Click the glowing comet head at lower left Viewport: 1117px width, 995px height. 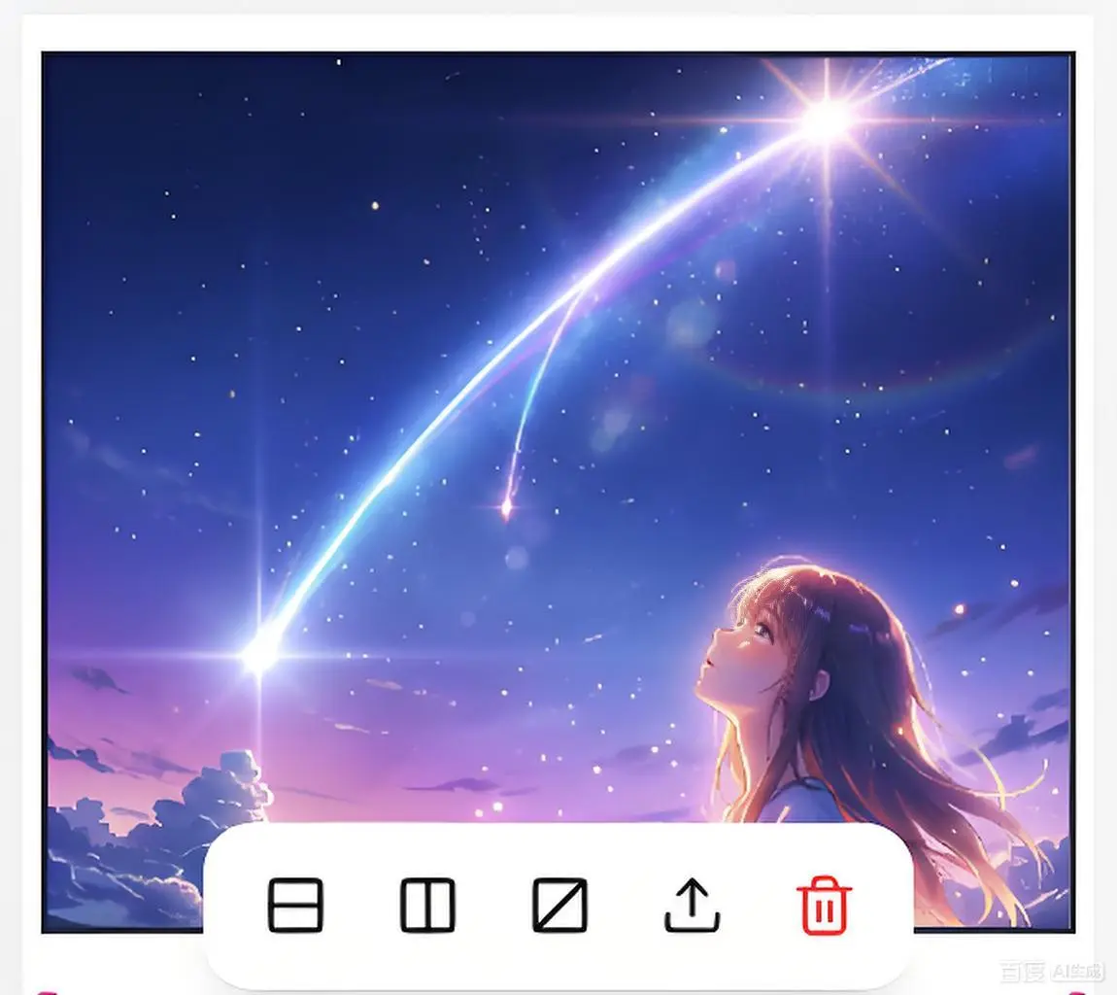[259, 653]
